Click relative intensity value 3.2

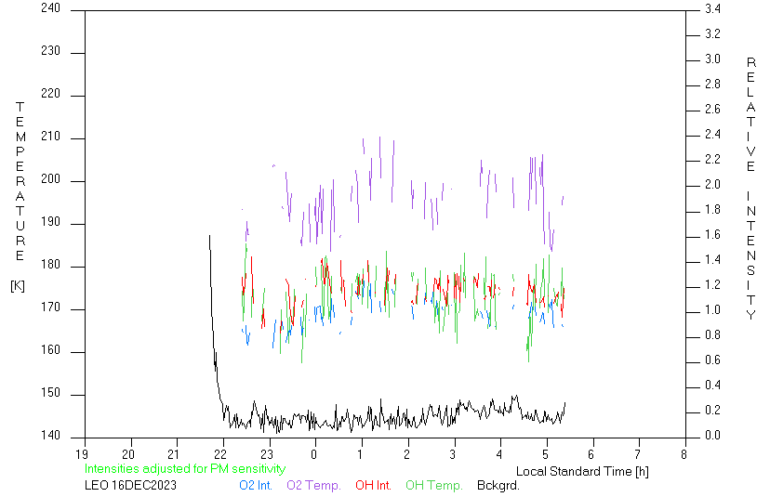click(x=712, y=33)
